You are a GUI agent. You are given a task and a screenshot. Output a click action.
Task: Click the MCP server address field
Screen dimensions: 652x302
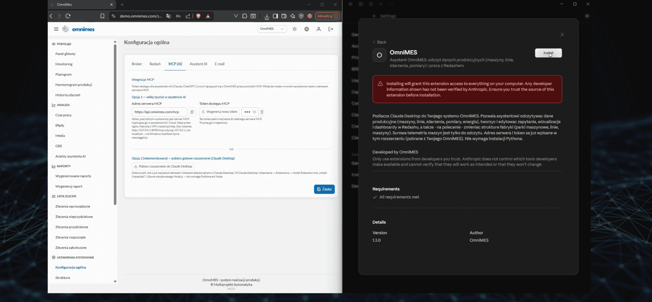click(x=159, y=112)
